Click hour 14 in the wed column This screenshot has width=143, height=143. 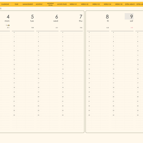coord(39,69)
